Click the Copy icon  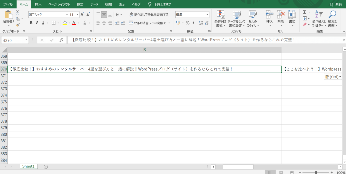coord(18,19)
